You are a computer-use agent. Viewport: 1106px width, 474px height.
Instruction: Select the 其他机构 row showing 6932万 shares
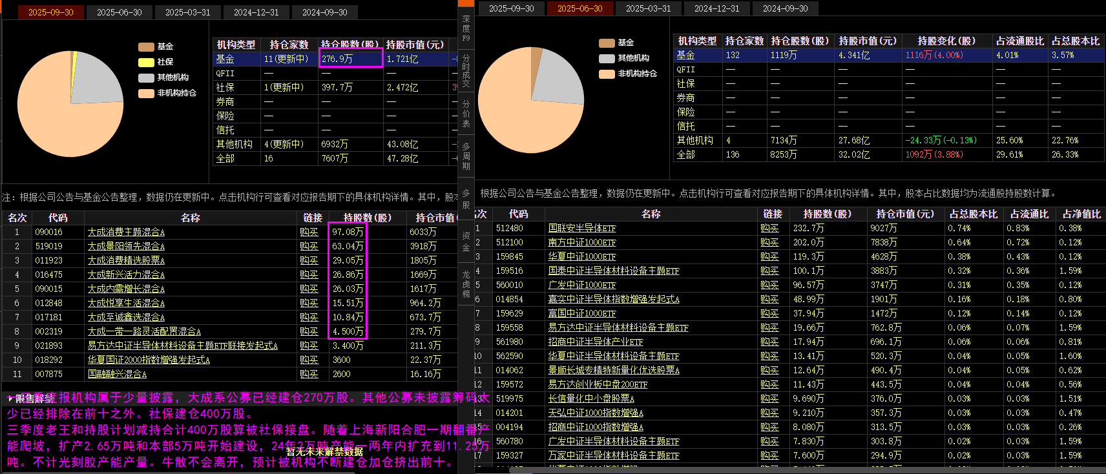[335, 144]
